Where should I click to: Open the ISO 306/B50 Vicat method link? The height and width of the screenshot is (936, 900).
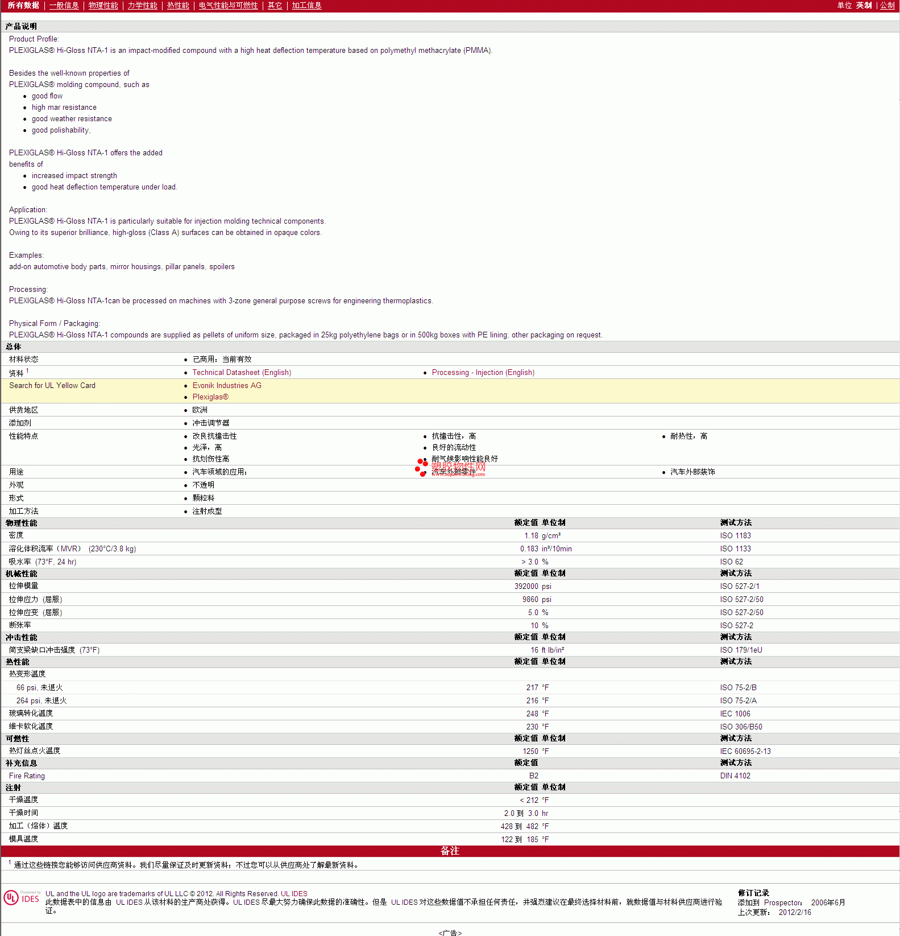741,727
